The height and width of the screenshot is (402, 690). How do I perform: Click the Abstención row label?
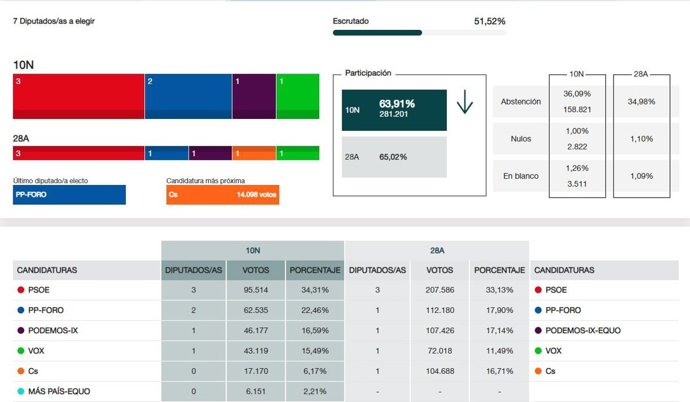520,102
